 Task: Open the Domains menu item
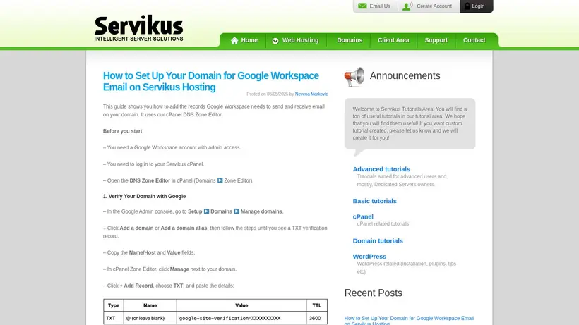click(x=350, y=40)
